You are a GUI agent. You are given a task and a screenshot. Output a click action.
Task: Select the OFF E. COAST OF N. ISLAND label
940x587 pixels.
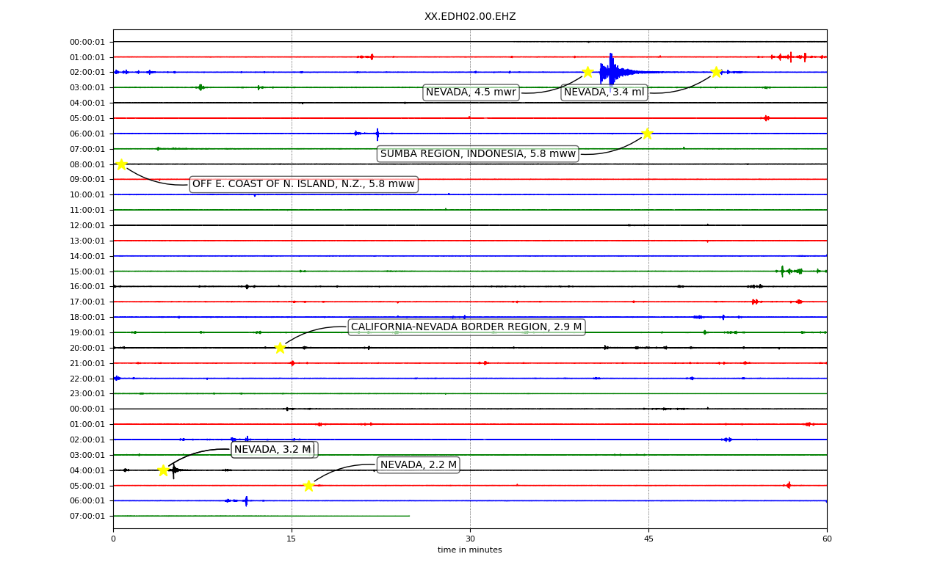click(303, 184)
